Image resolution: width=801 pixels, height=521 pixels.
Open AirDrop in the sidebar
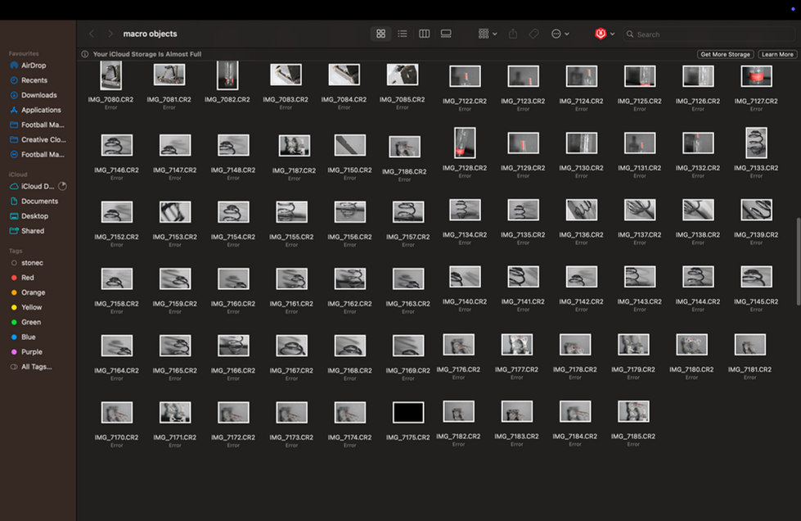(x=34, y=66)
